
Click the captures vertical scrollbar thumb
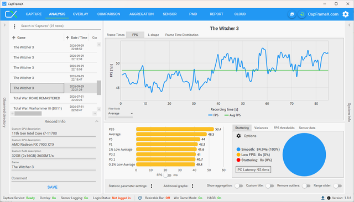tap(99, 88)
